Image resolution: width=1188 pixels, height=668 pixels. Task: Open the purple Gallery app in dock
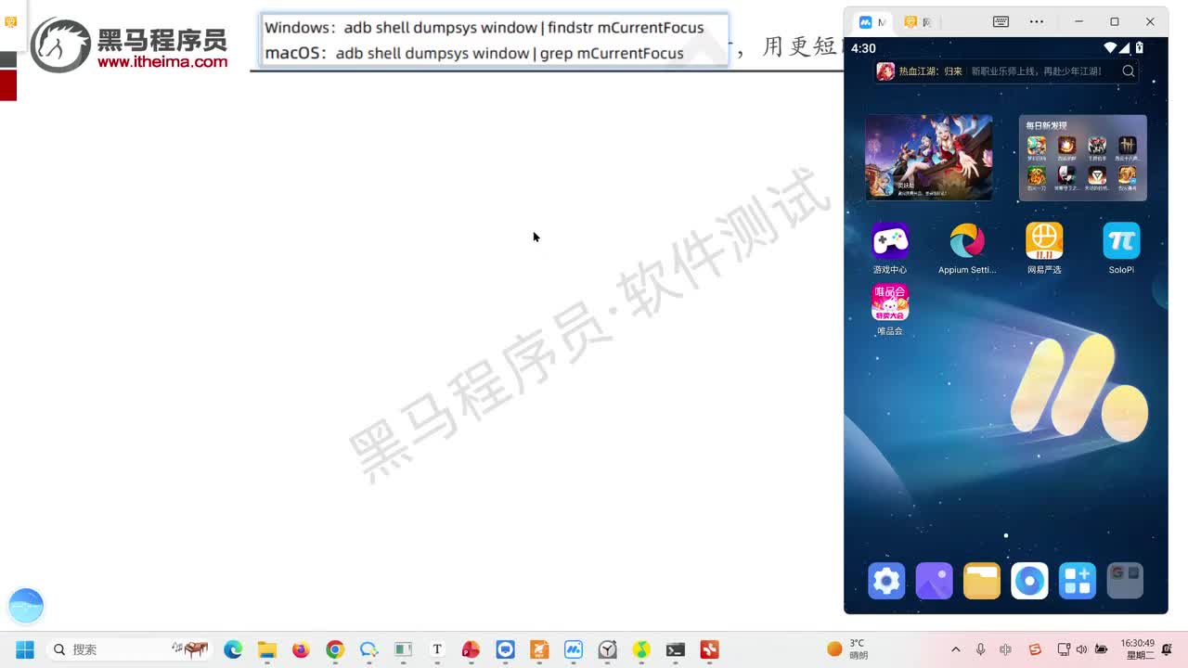pos(934,581)
